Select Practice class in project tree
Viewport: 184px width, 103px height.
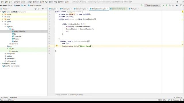coord(17,39)
